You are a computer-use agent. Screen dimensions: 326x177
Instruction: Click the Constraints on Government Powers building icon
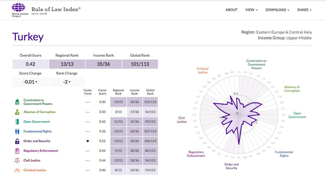[17, 102]
